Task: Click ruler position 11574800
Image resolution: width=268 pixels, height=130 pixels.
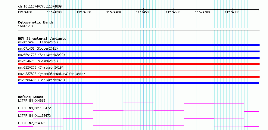Action: click(x=232, y=12)
